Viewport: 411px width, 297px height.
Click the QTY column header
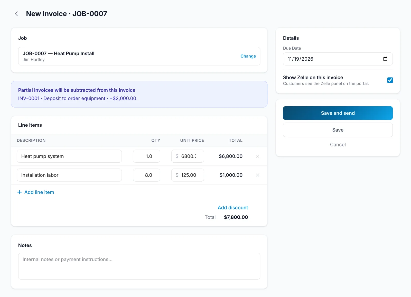click(x=156, y=140)
